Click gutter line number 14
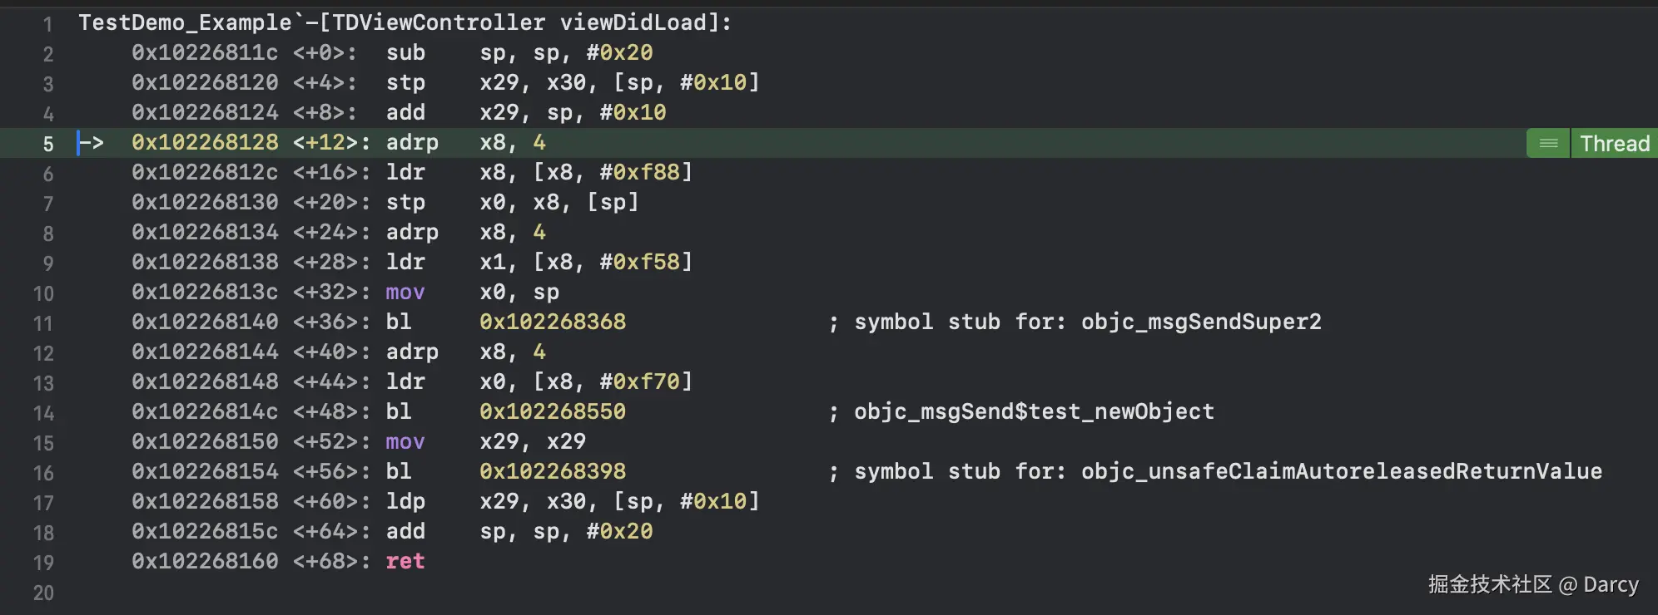This screenshot has width=1658, height=615. 43,414
